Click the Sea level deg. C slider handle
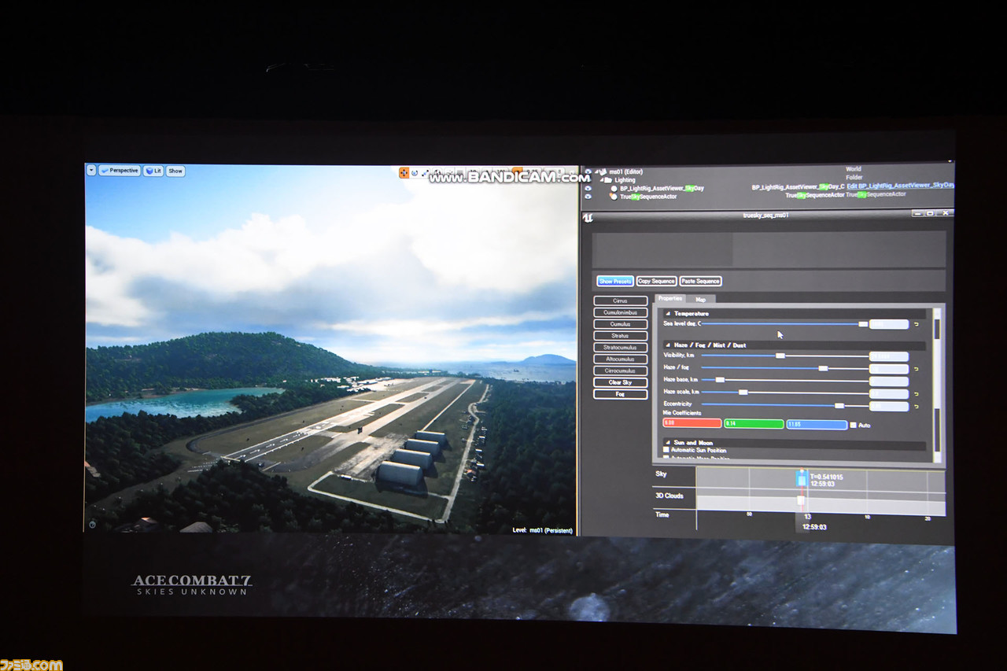Screen dimensions: 1007x671 pyautogui.click(x=863, y=324)
